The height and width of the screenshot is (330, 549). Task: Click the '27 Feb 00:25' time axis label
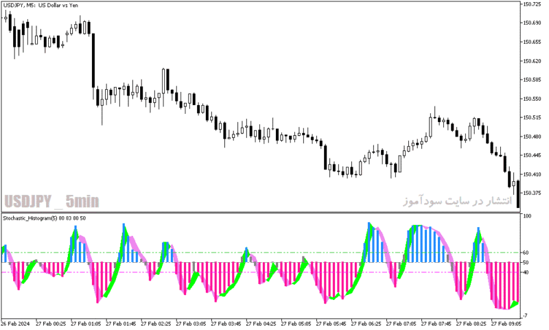click(51, 324)
